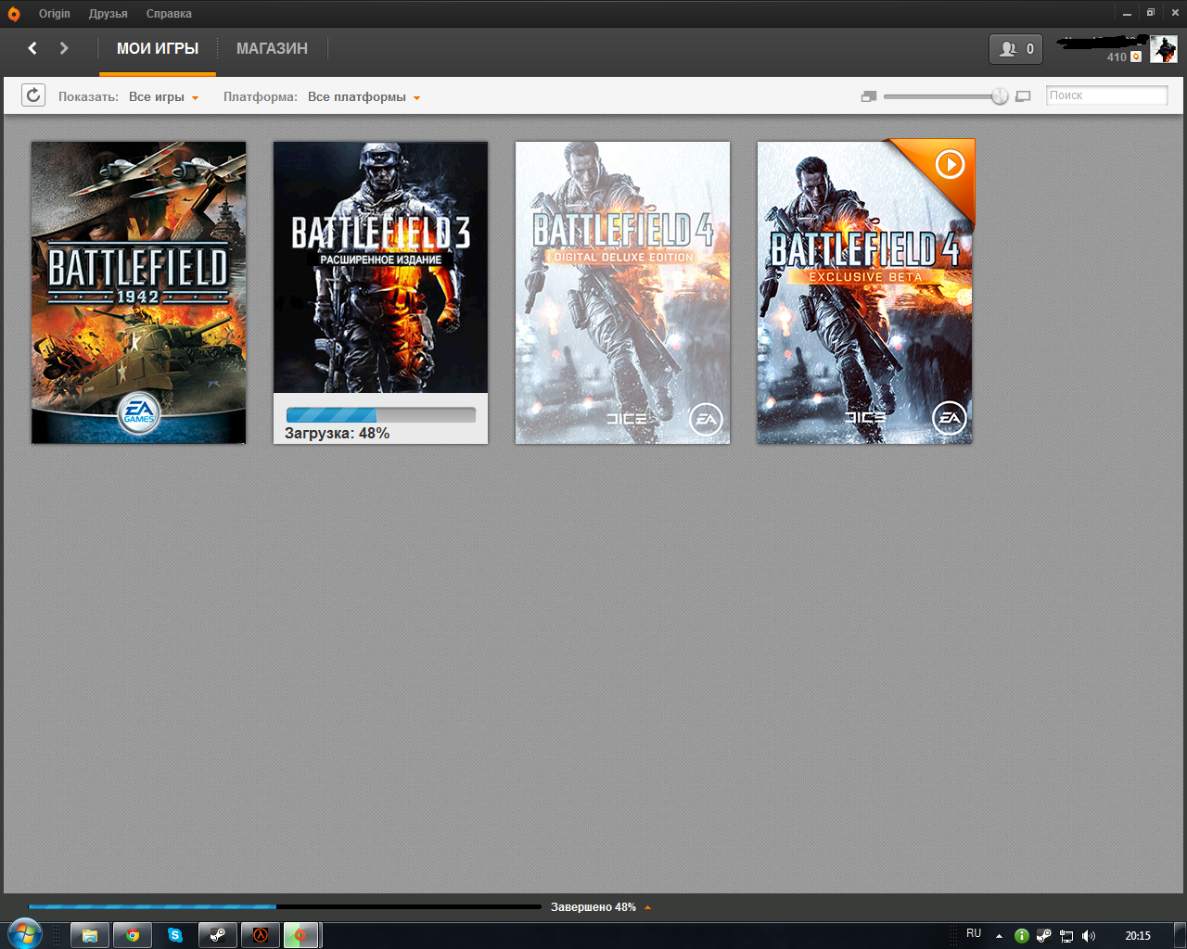Restore down the Origin window
The height and width of the screenshot is (949, 1187).
tap(1150, 14)
